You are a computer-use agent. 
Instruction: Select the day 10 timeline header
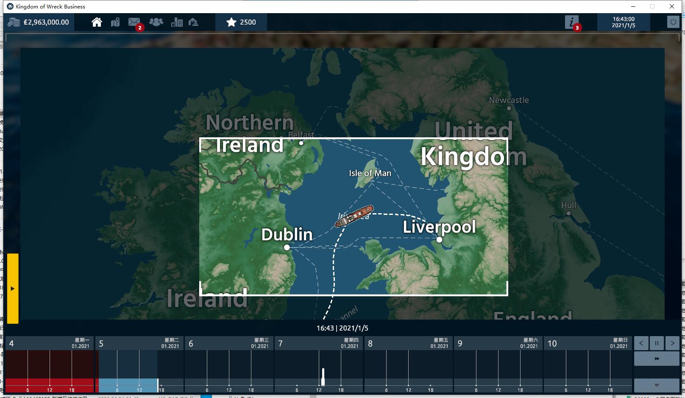(587, 343)
